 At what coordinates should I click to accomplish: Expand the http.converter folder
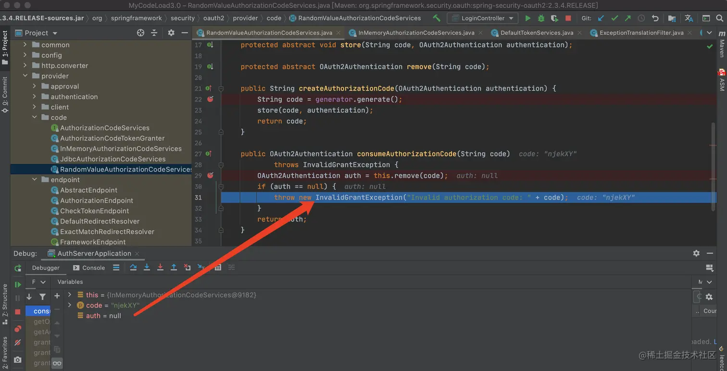click(x=25, y=65)
